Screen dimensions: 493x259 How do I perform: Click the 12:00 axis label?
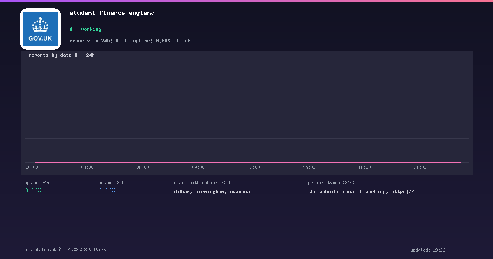[253, 167]
